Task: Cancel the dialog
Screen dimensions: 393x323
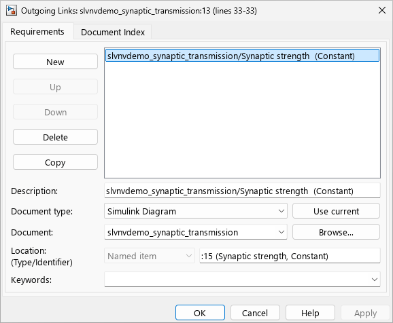Action: pos(255,313)
